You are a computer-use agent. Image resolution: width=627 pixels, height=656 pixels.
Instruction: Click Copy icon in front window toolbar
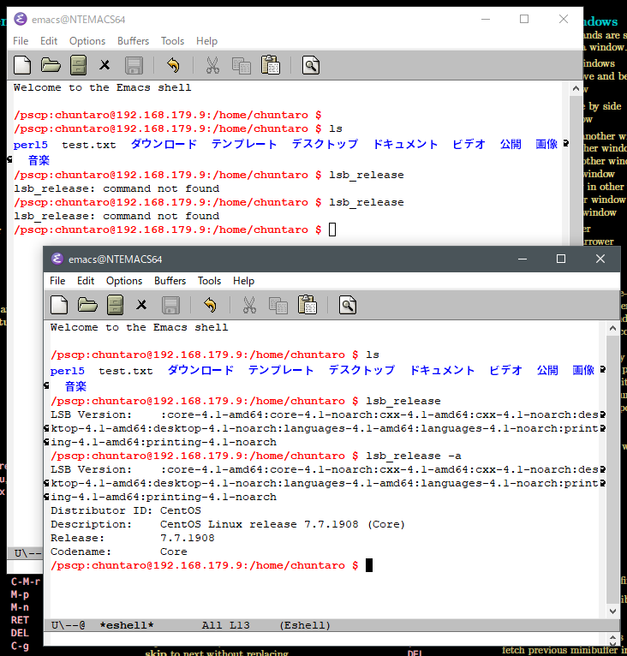click(x=278, y=306)
